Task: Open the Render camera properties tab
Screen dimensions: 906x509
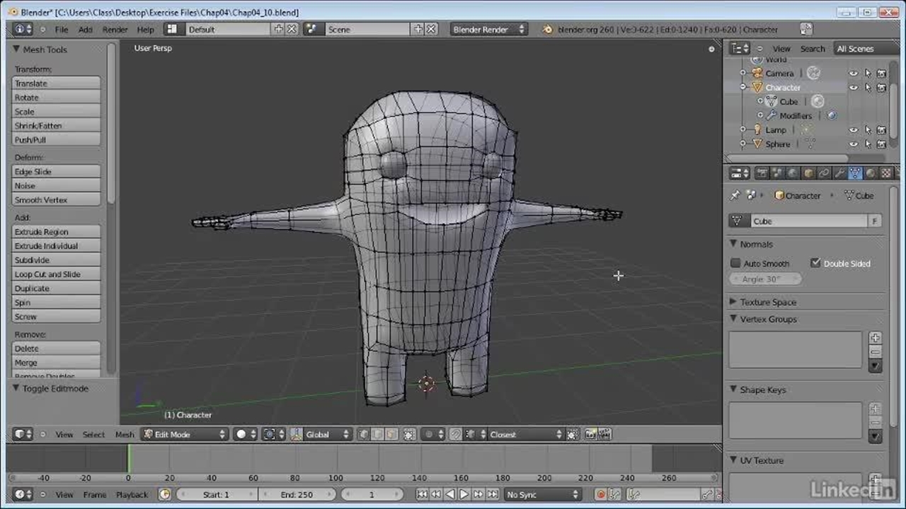Action: (x=762, y=173)
